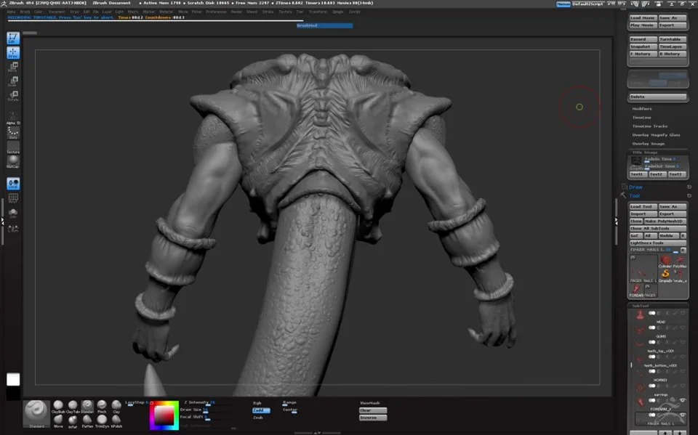Select the hPolish brush
Viewport: 698px width, 435px height.
116,419
